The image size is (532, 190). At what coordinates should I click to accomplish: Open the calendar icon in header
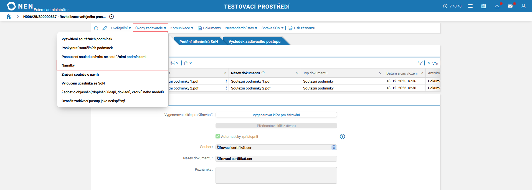tap(483, 6)
